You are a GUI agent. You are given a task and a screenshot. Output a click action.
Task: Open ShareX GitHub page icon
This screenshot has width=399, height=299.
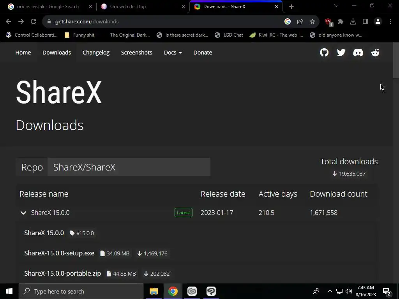[x=324, y=53]
